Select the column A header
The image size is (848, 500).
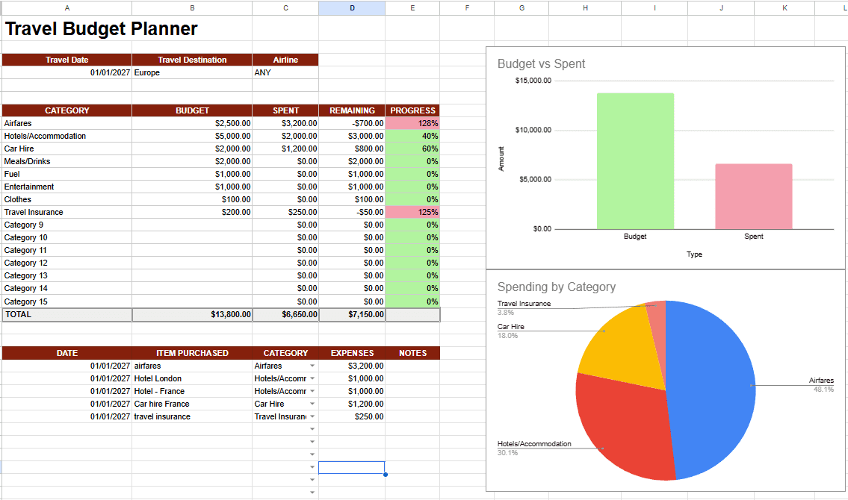point(66,7)
